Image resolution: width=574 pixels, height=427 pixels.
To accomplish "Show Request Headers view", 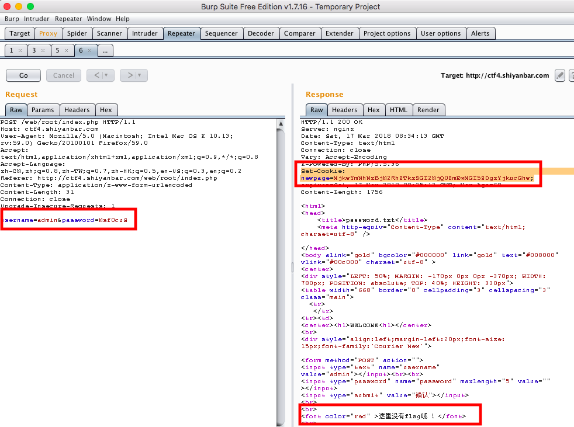I will [x=77, y=110].
